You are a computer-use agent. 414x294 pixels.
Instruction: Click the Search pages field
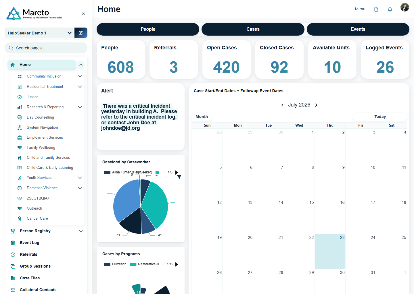click(46, 48)
